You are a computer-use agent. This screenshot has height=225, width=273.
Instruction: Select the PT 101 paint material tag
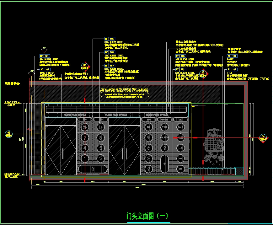pos(232,56)
